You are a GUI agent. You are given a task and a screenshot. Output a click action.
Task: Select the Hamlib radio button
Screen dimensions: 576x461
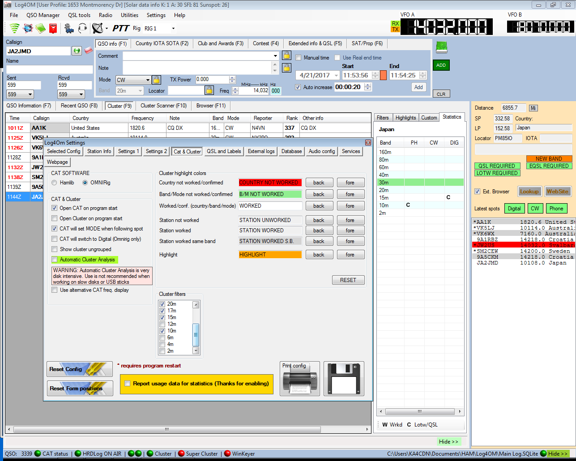(x=54, y=183)
